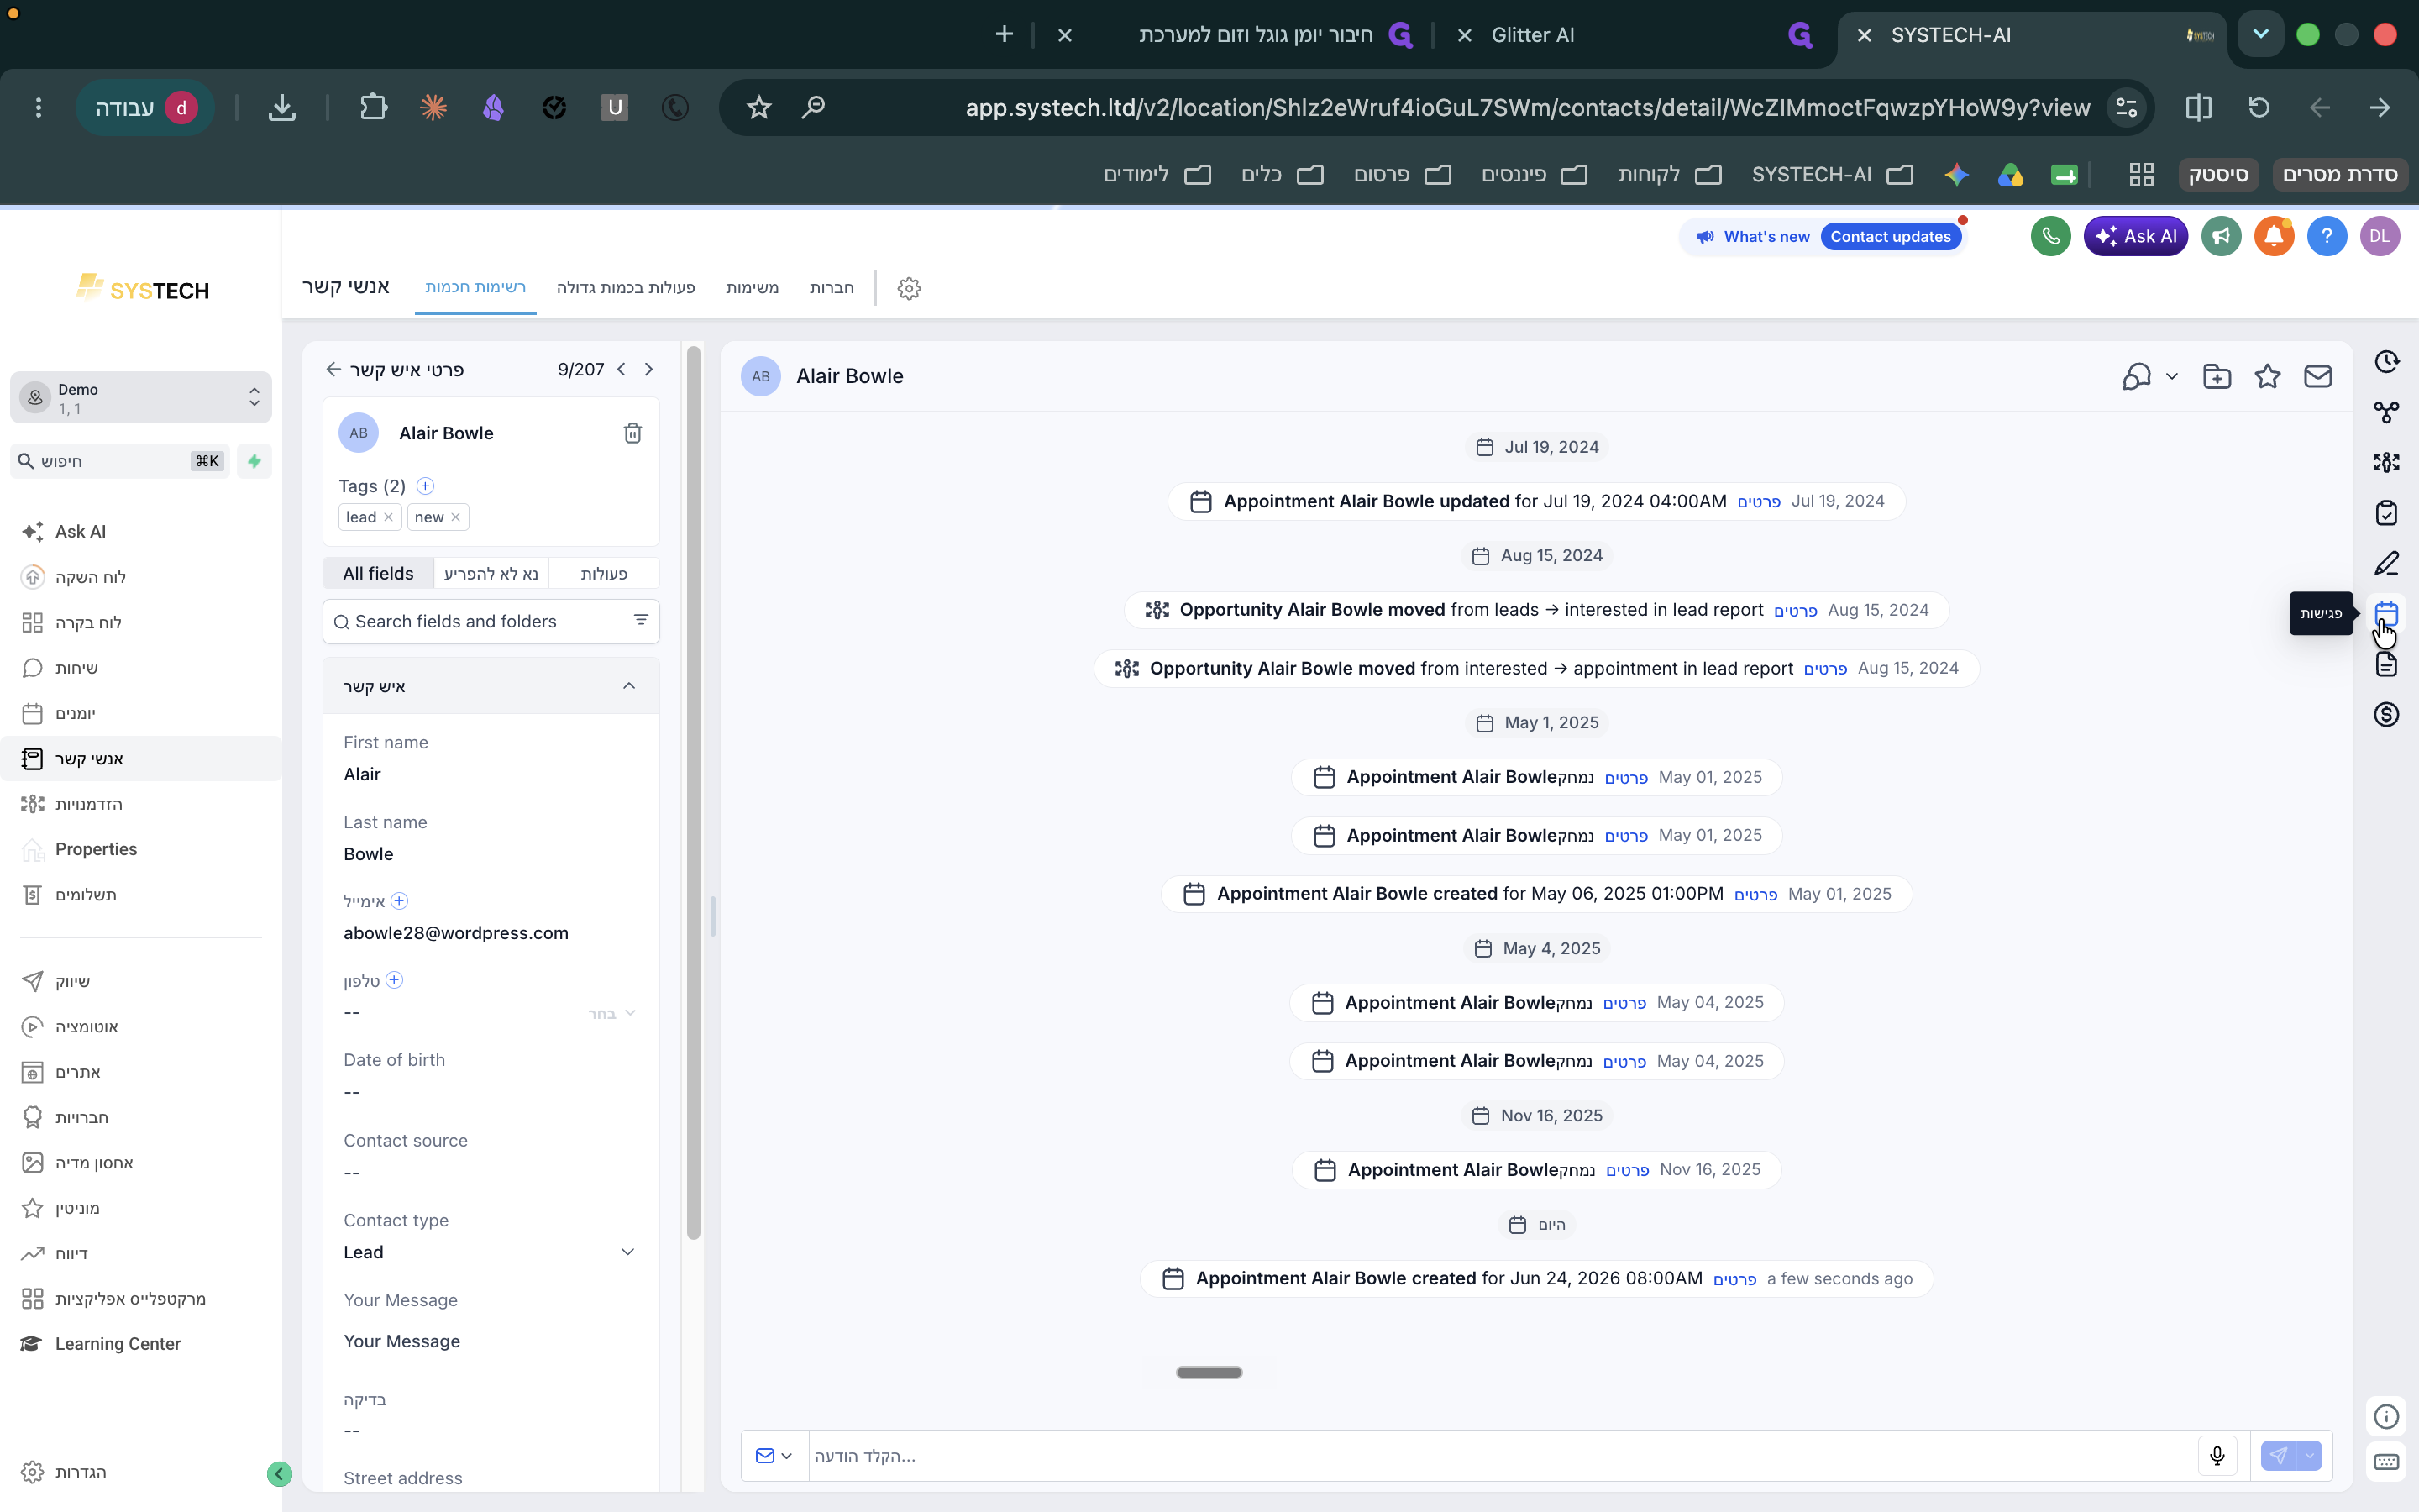Viewport: 2419px width, 1512px height.
Task: Click add folder icon in conversation header
Action: [2216, 376]
